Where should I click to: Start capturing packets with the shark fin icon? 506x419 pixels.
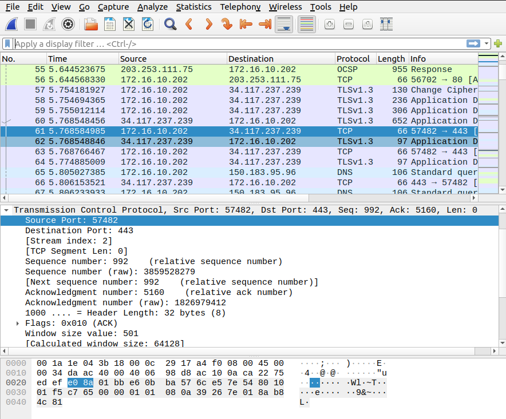tap(11, 24)
